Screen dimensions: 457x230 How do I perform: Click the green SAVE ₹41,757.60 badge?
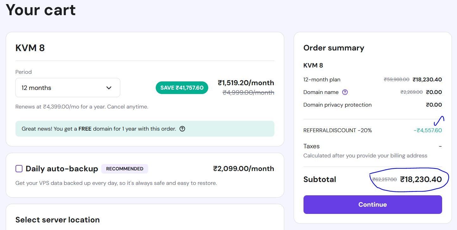[182, 88]
